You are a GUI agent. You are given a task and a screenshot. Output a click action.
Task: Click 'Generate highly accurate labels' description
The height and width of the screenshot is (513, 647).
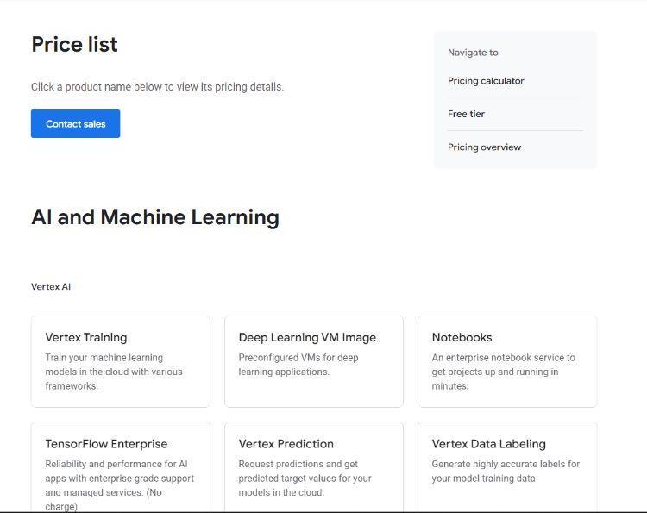(506, 471)
